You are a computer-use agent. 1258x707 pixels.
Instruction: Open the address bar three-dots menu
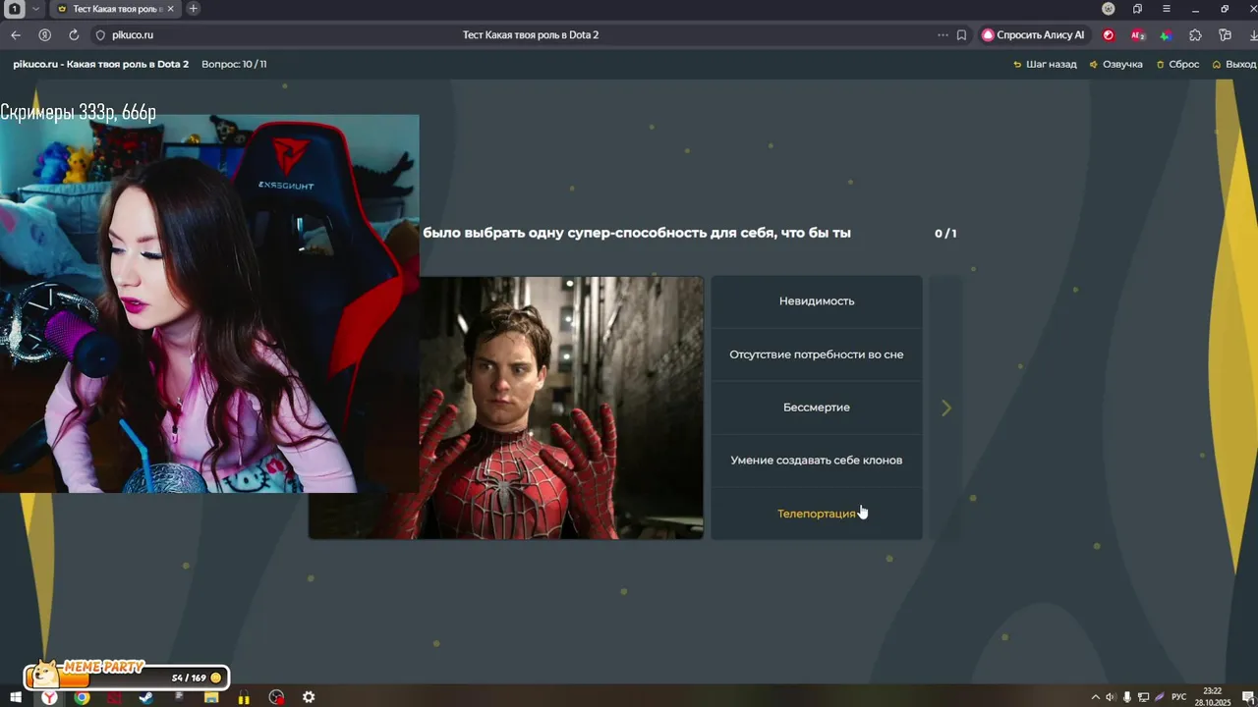coord(943,34)
